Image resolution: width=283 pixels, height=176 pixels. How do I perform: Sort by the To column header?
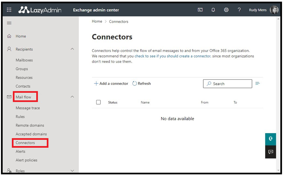click(235, 102)
